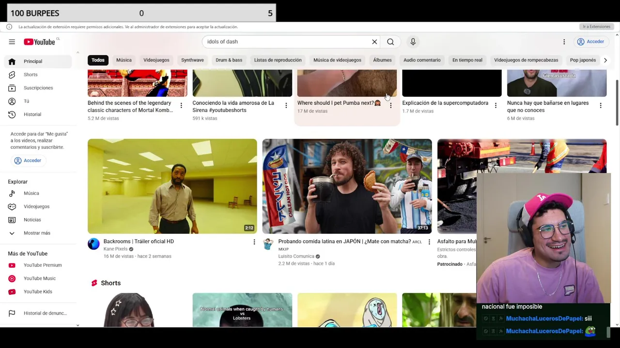Screen dimensions: 620x348
Task: Open YouTube Premium link
Action: point(39,265)
